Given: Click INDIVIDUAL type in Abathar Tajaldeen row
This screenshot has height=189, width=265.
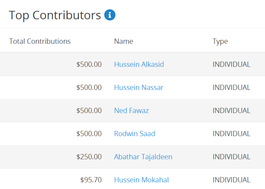Looking at the screenshot, I should click(231, 157).
